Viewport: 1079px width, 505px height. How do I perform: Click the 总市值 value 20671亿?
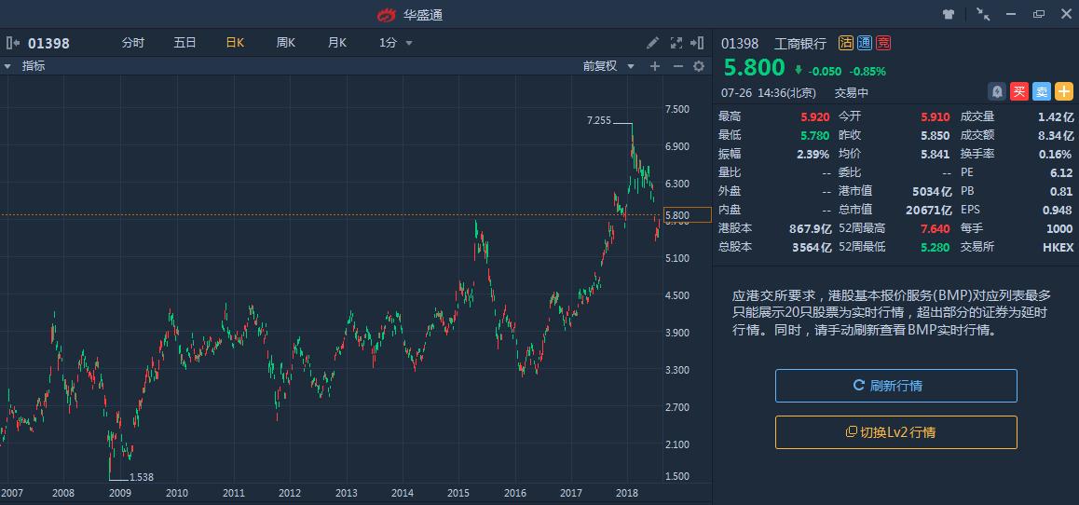pos(929,210)
